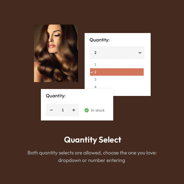This screenshot has height=184, width=184.
Task: Click the Quantity label above the dropdown
Action: coord(99,40)
